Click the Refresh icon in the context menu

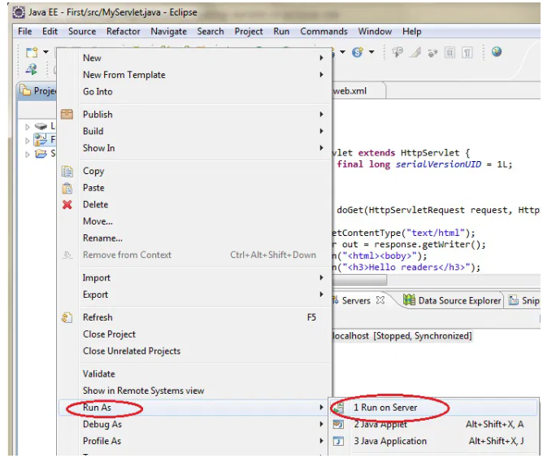67,317
